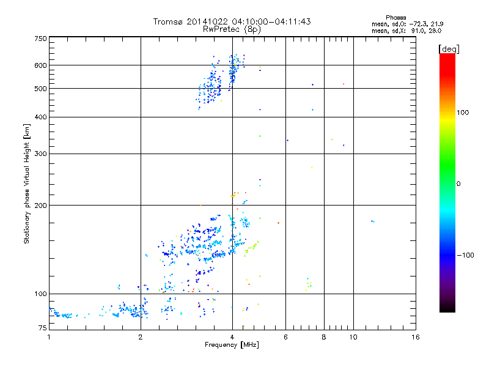This screenshot has width=489, height=367.
Task: Click the '[deg]' colorbar label
Action: 449,50
